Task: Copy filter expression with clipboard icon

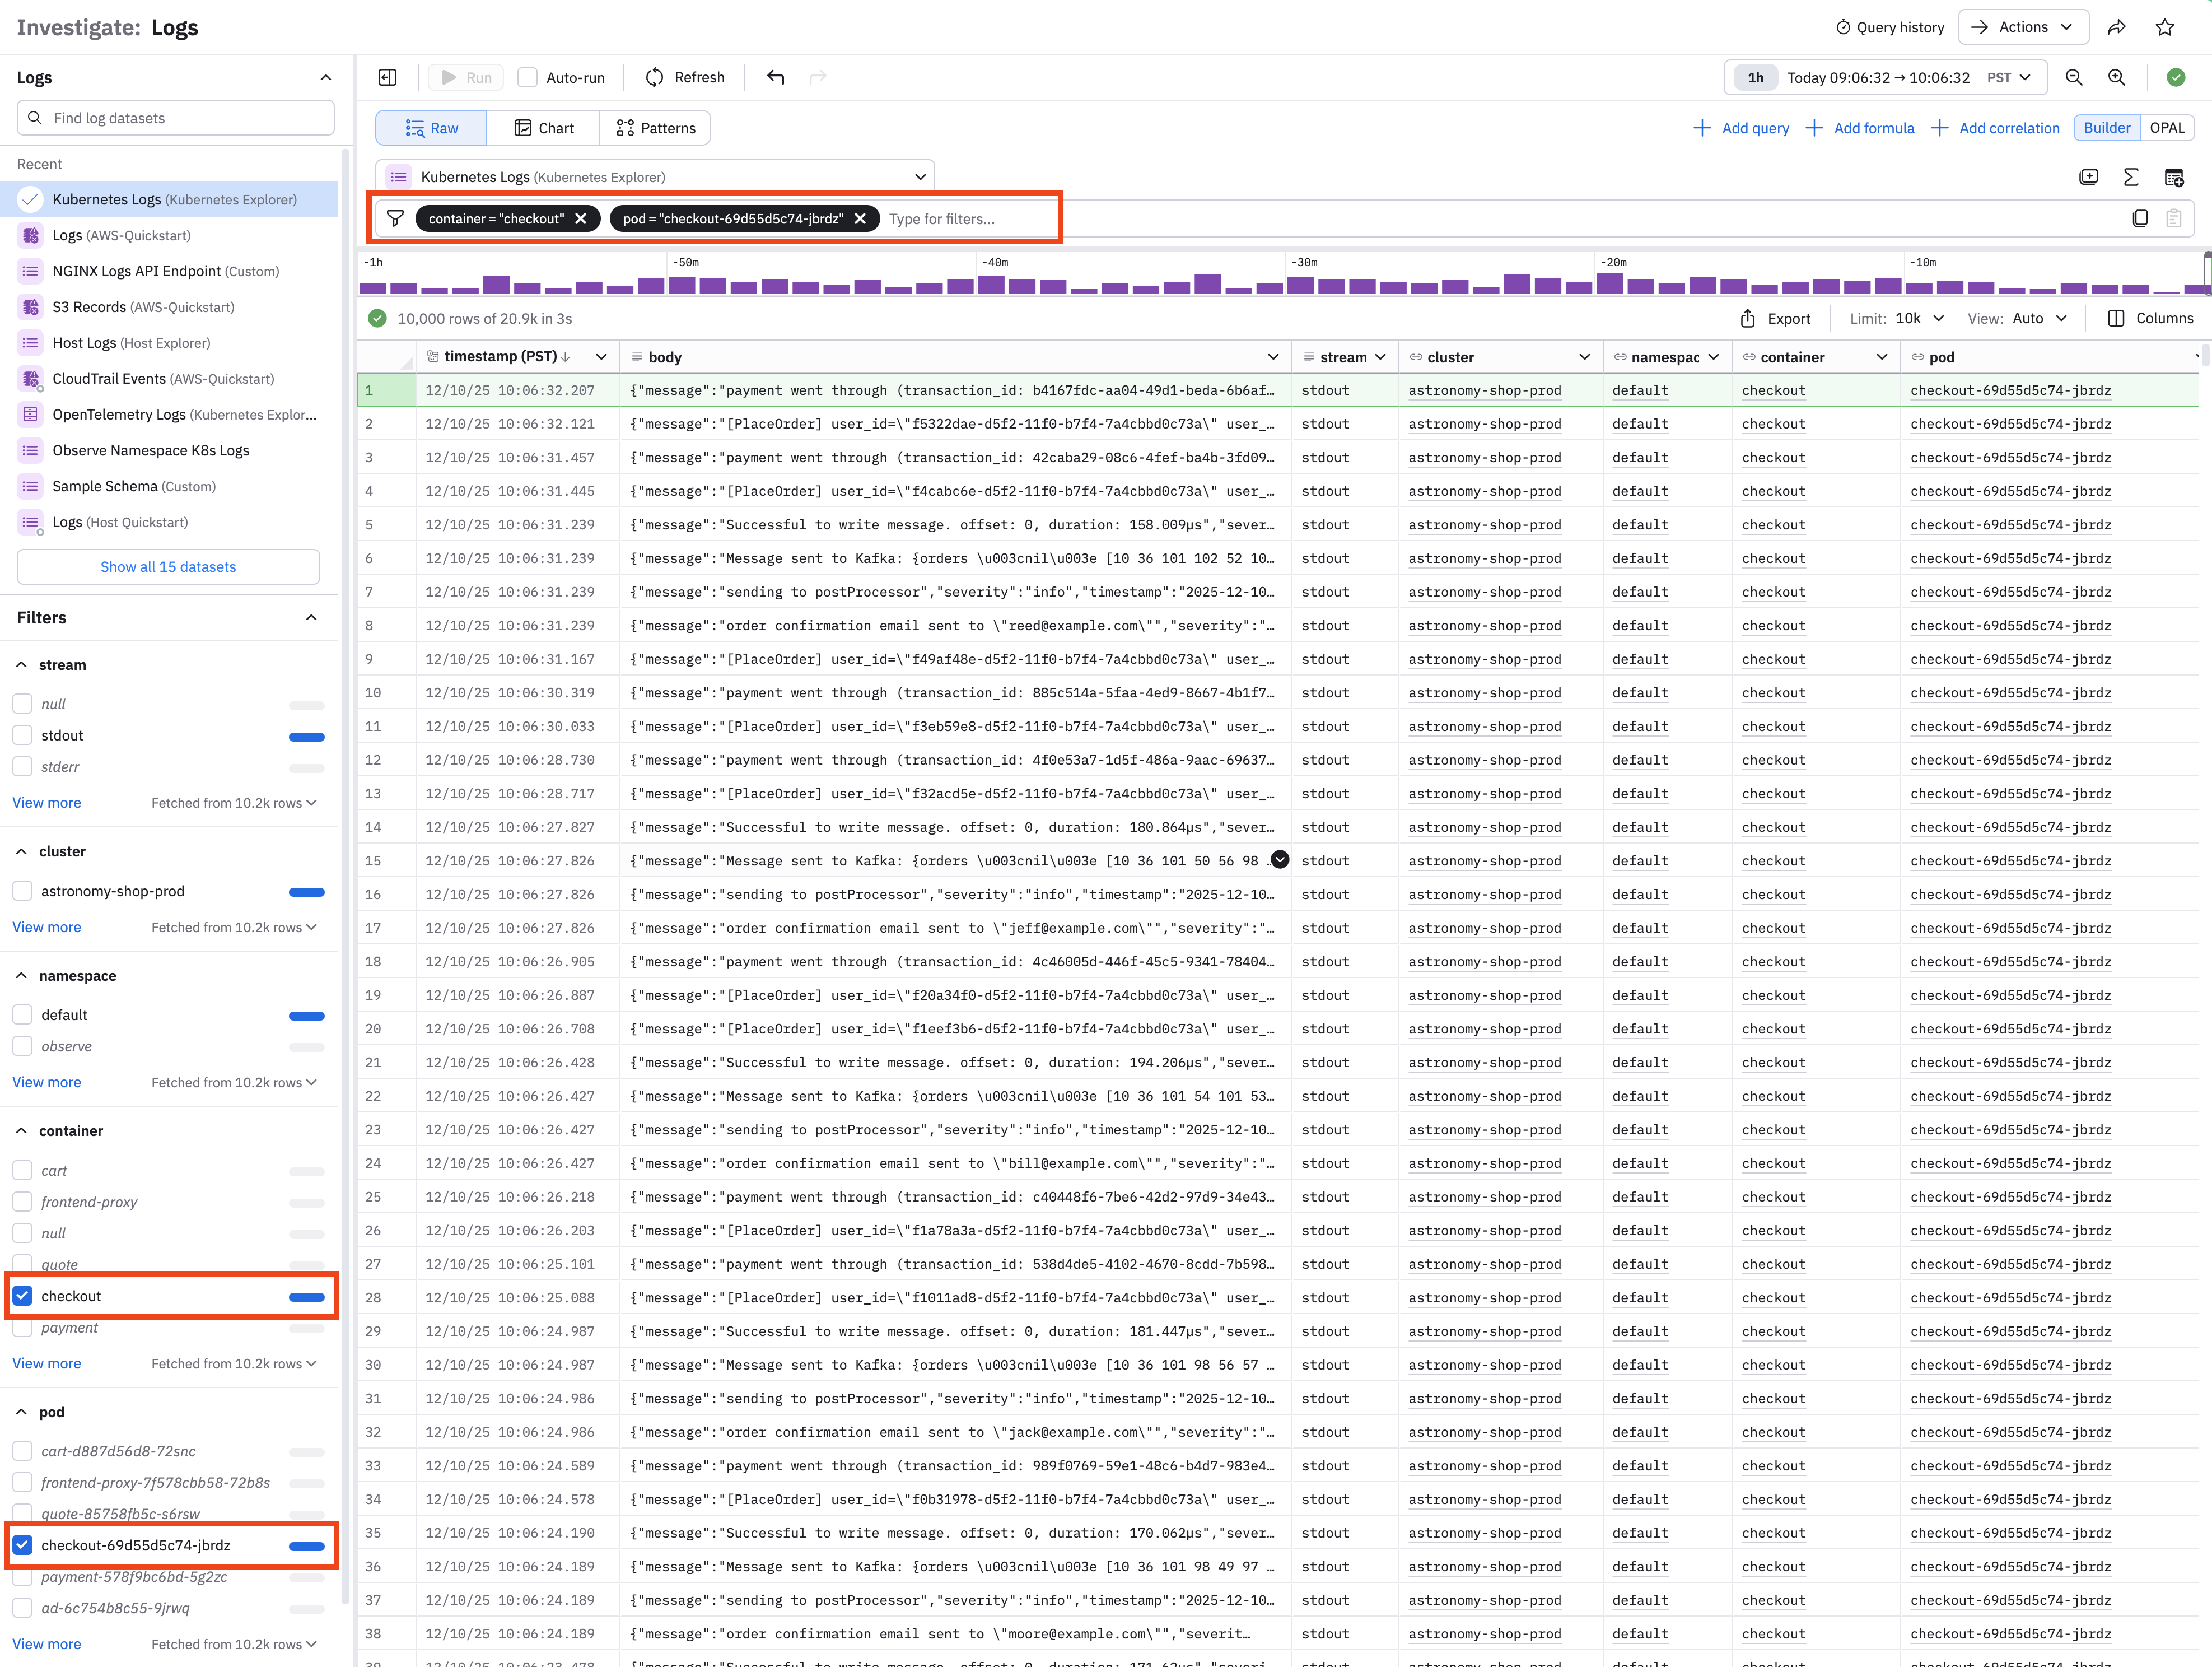Action: tap(2140, 218)
